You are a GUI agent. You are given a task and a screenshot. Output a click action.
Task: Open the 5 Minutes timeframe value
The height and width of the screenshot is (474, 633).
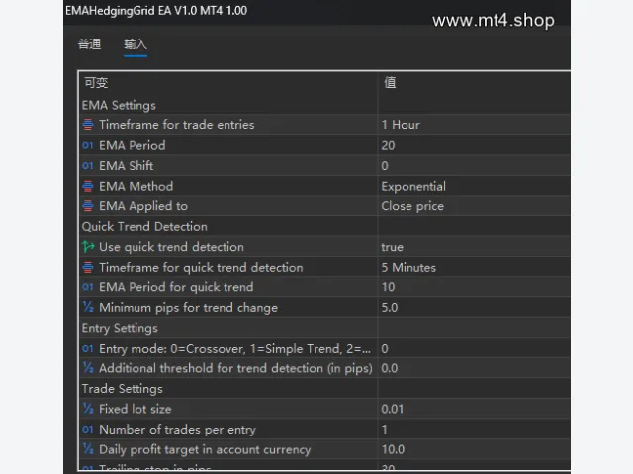(408, 268)
